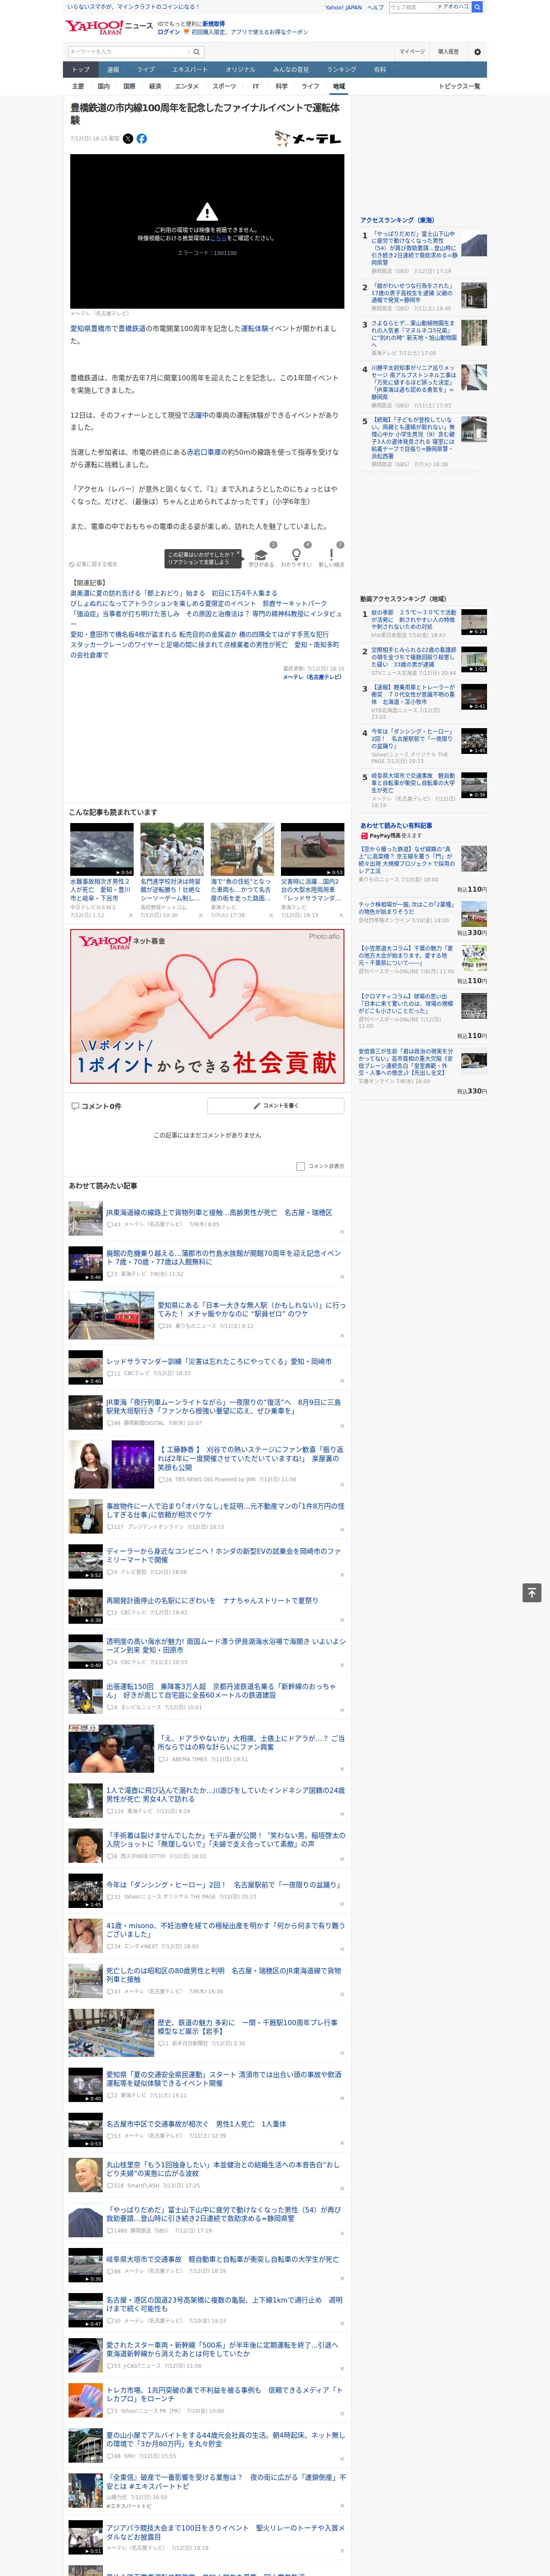Select the 国際 category
Viewport: 550px width, 2576px height.
point(129,86)
